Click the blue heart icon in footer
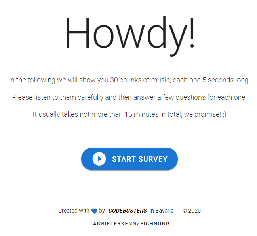The height and width of the screenshot is (236, 257). (94, 211)
